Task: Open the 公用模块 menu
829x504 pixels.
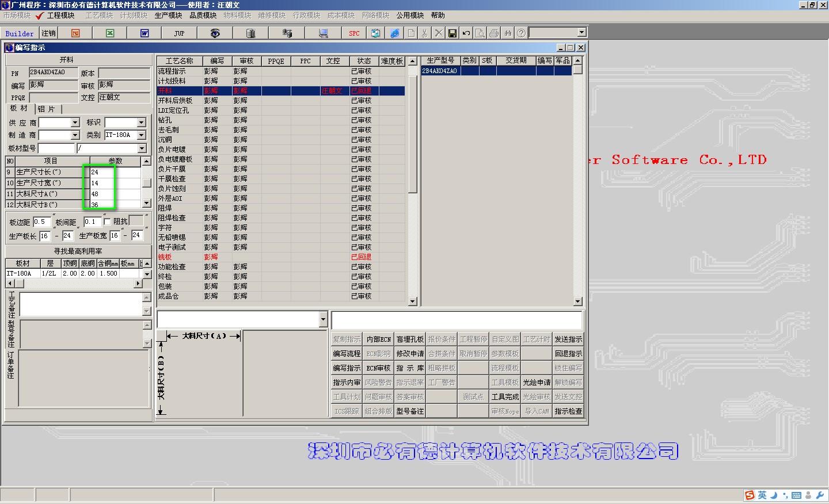Action: pyautogui.click(x=410, y=16)
